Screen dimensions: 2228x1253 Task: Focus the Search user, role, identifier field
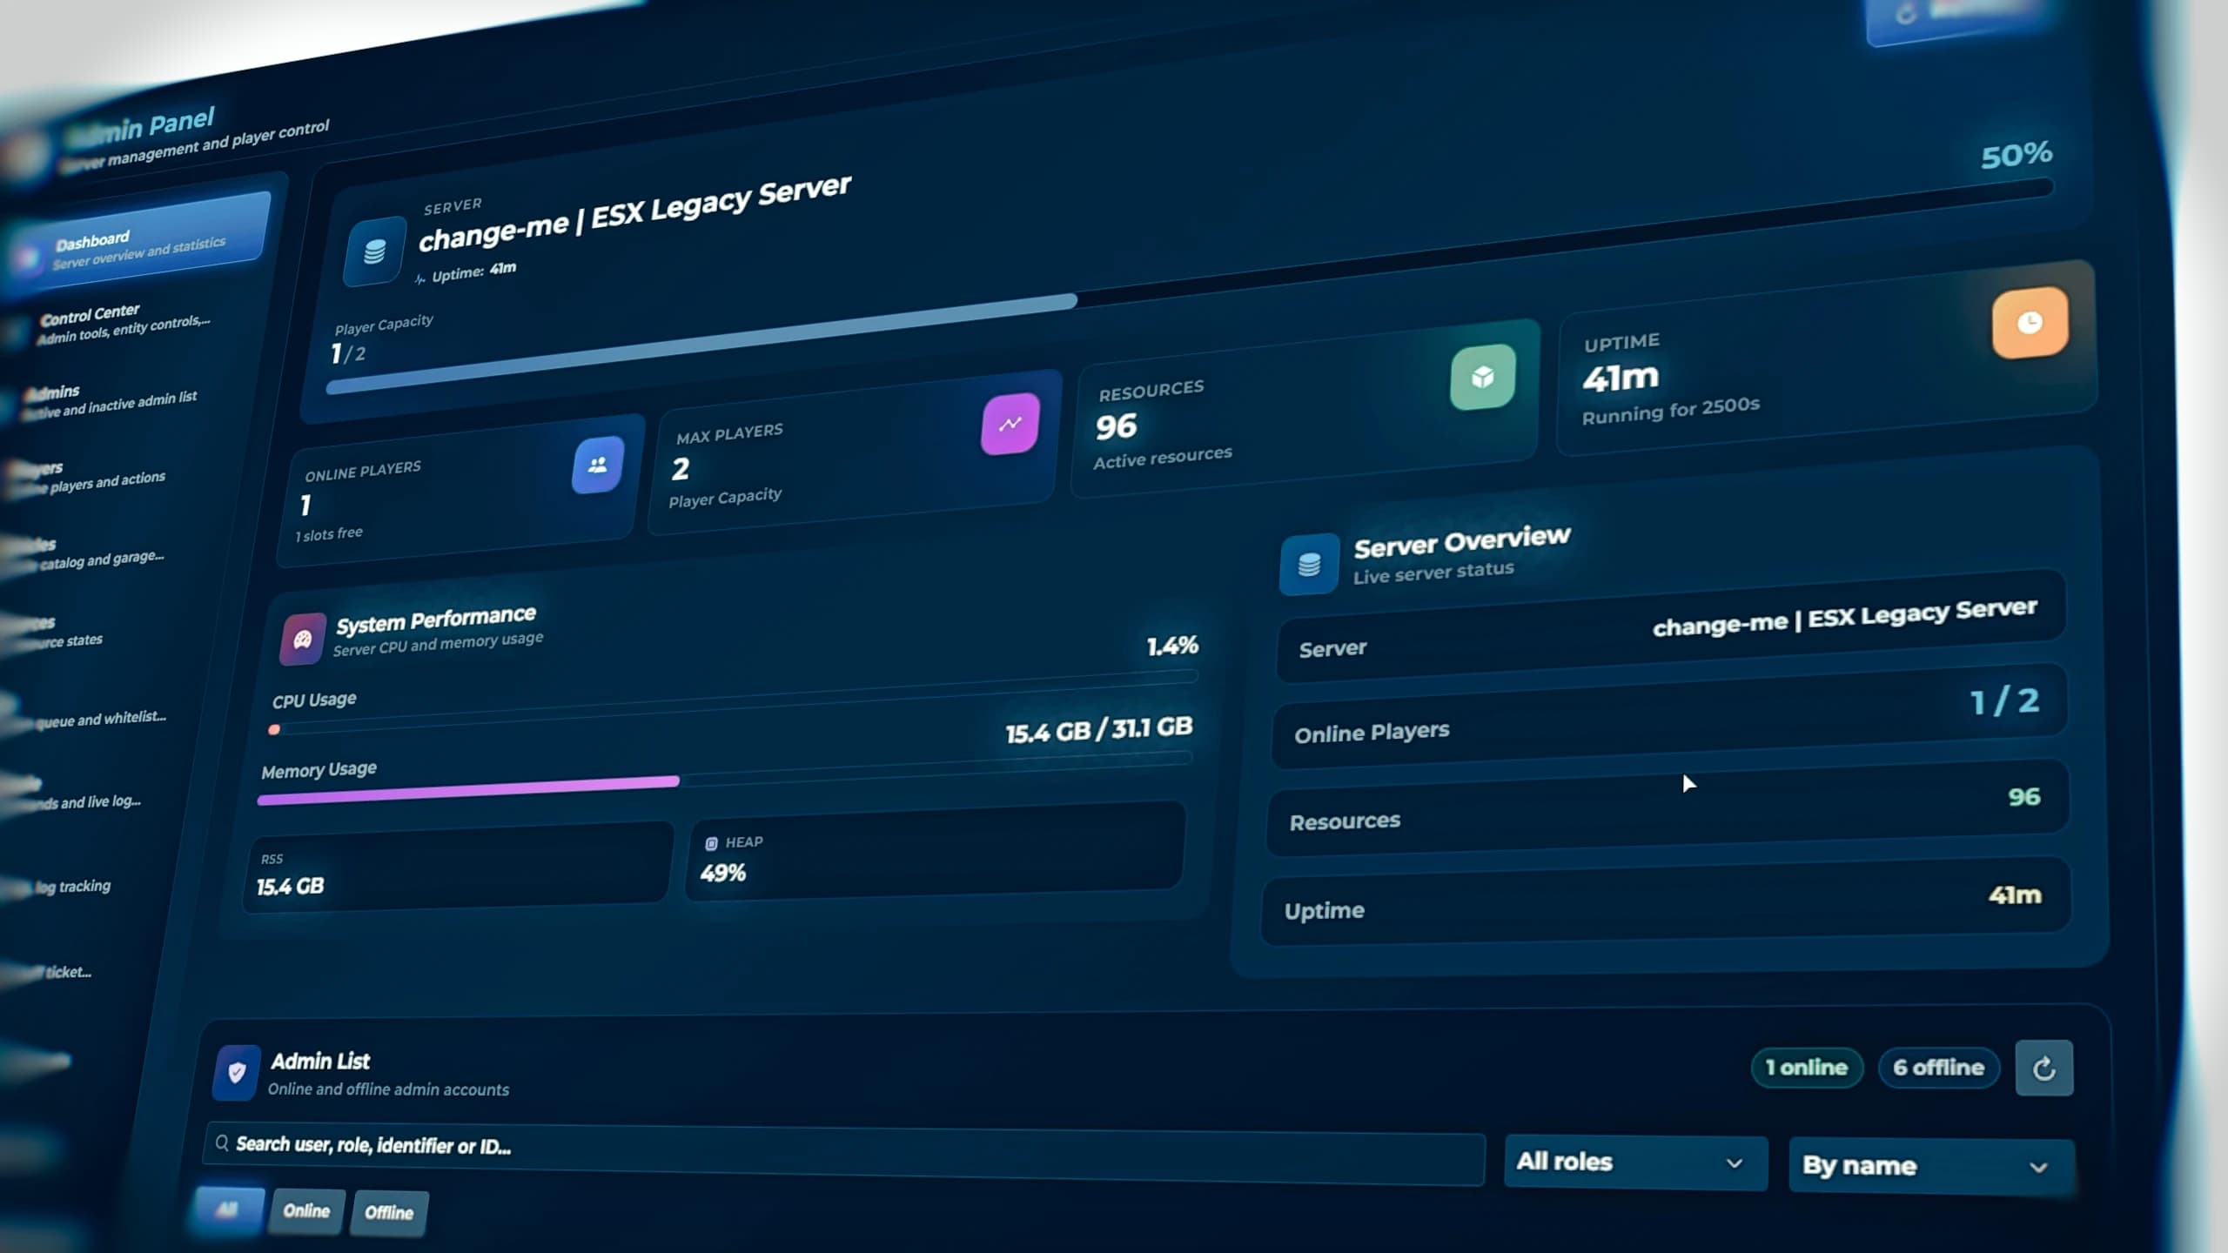pos(844,1154)
